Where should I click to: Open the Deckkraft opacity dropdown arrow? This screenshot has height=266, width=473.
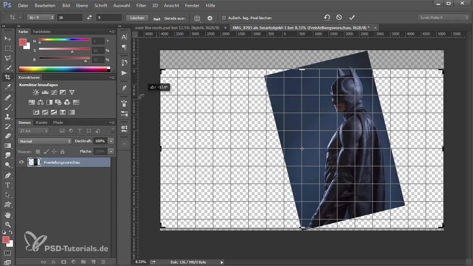pos(111,141)
